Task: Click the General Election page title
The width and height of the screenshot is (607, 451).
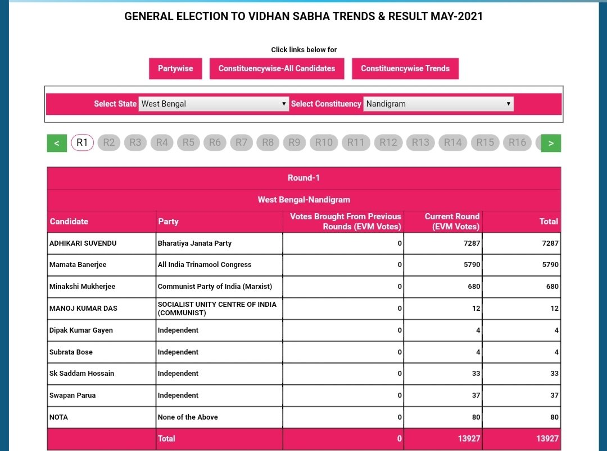Action: (x=303, y=16)
